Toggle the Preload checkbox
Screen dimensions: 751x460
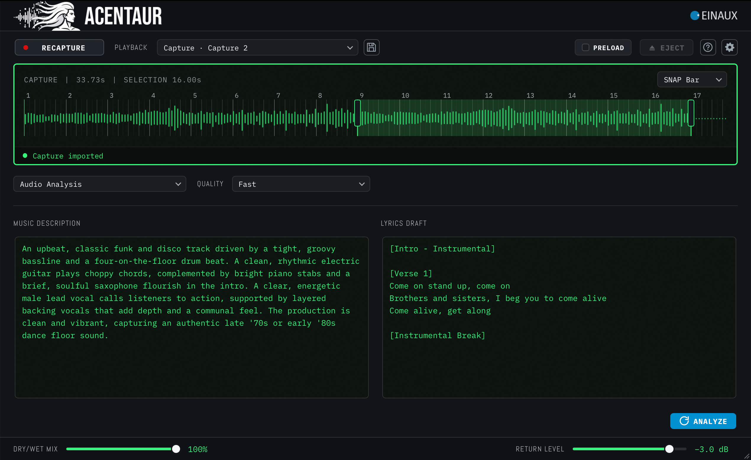pos(585,48)
